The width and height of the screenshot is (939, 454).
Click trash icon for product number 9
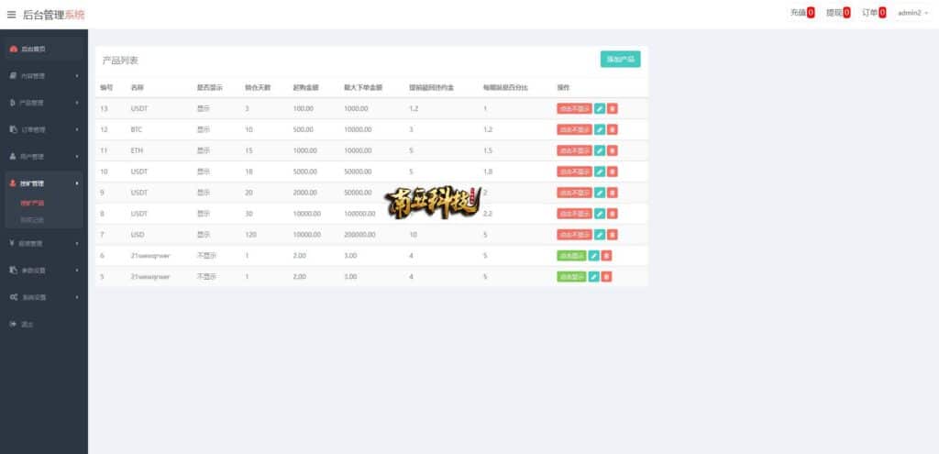(612, 193)
